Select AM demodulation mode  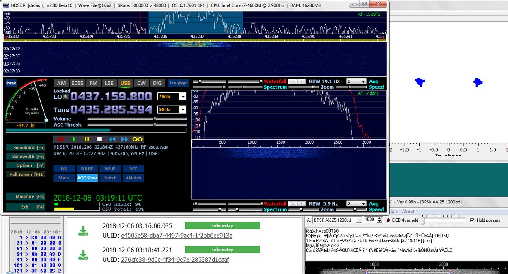click(x=61, y=83)
